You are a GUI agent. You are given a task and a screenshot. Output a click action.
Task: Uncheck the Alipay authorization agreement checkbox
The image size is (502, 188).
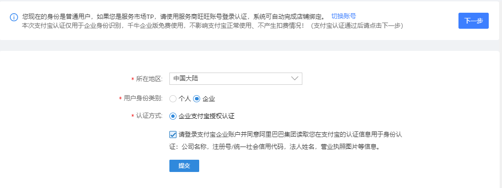point(173,134)
